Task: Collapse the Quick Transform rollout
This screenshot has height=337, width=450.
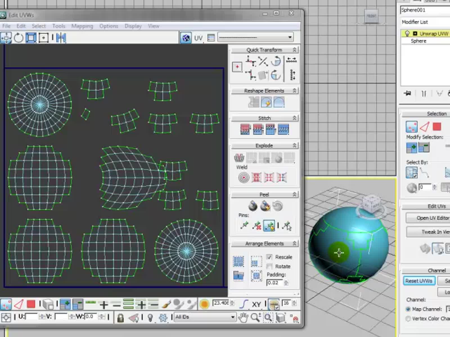Action: coord(294,50)
